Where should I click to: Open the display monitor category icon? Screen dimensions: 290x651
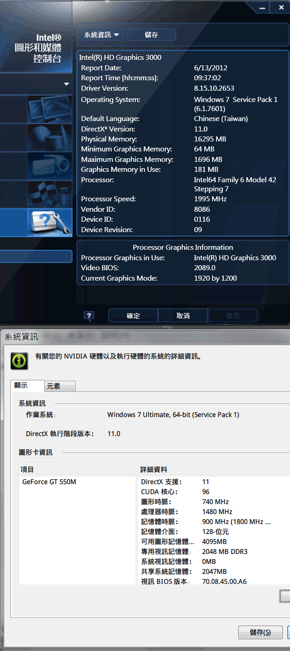[x=49, y=109]
